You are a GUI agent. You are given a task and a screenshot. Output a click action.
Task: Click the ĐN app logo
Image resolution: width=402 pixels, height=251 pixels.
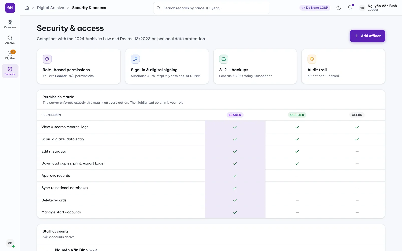pos(10,8)
